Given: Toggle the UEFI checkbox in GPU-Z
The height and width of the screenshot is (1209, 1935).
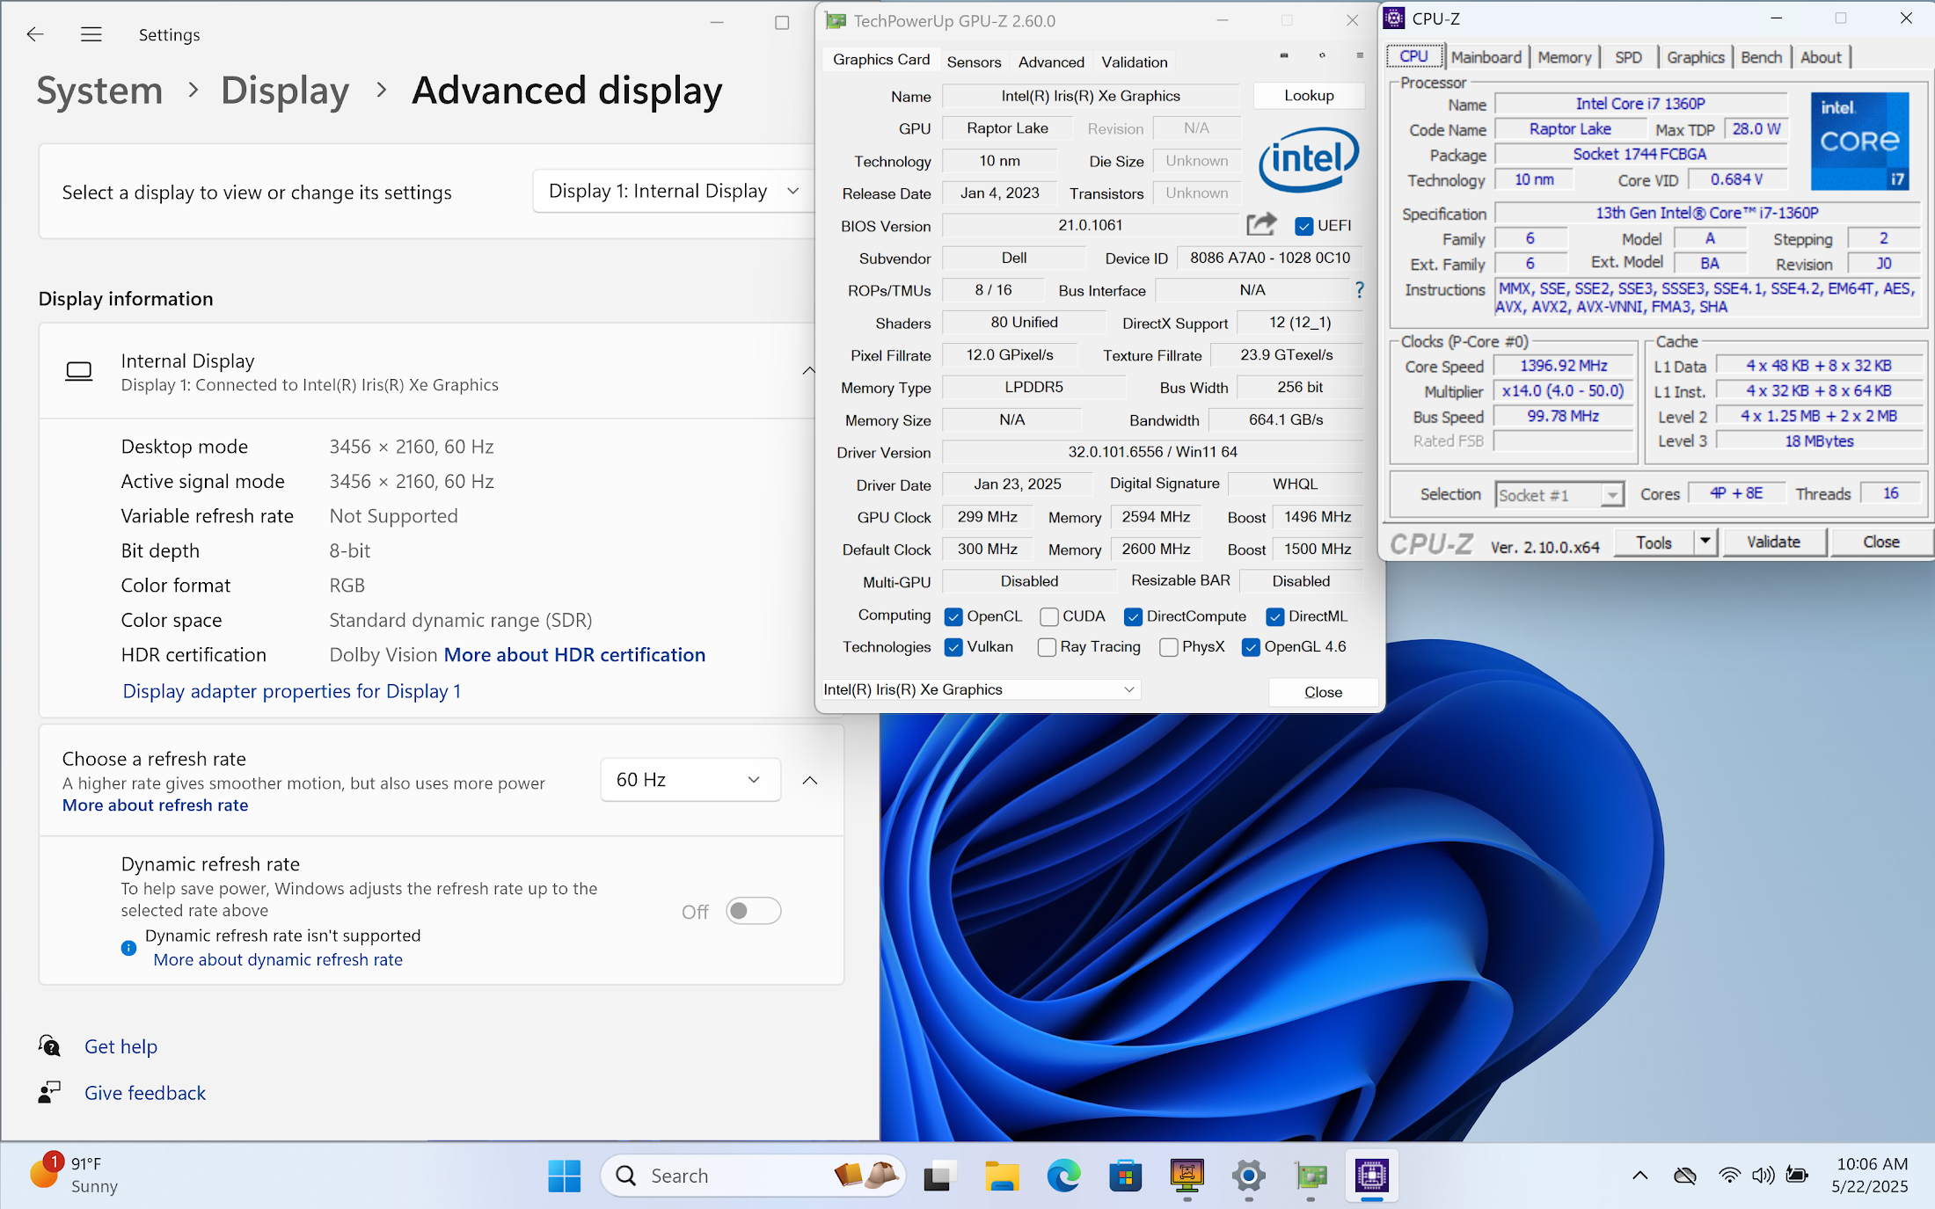Looking at the screenshot, I should click(x=1304, y=226).
